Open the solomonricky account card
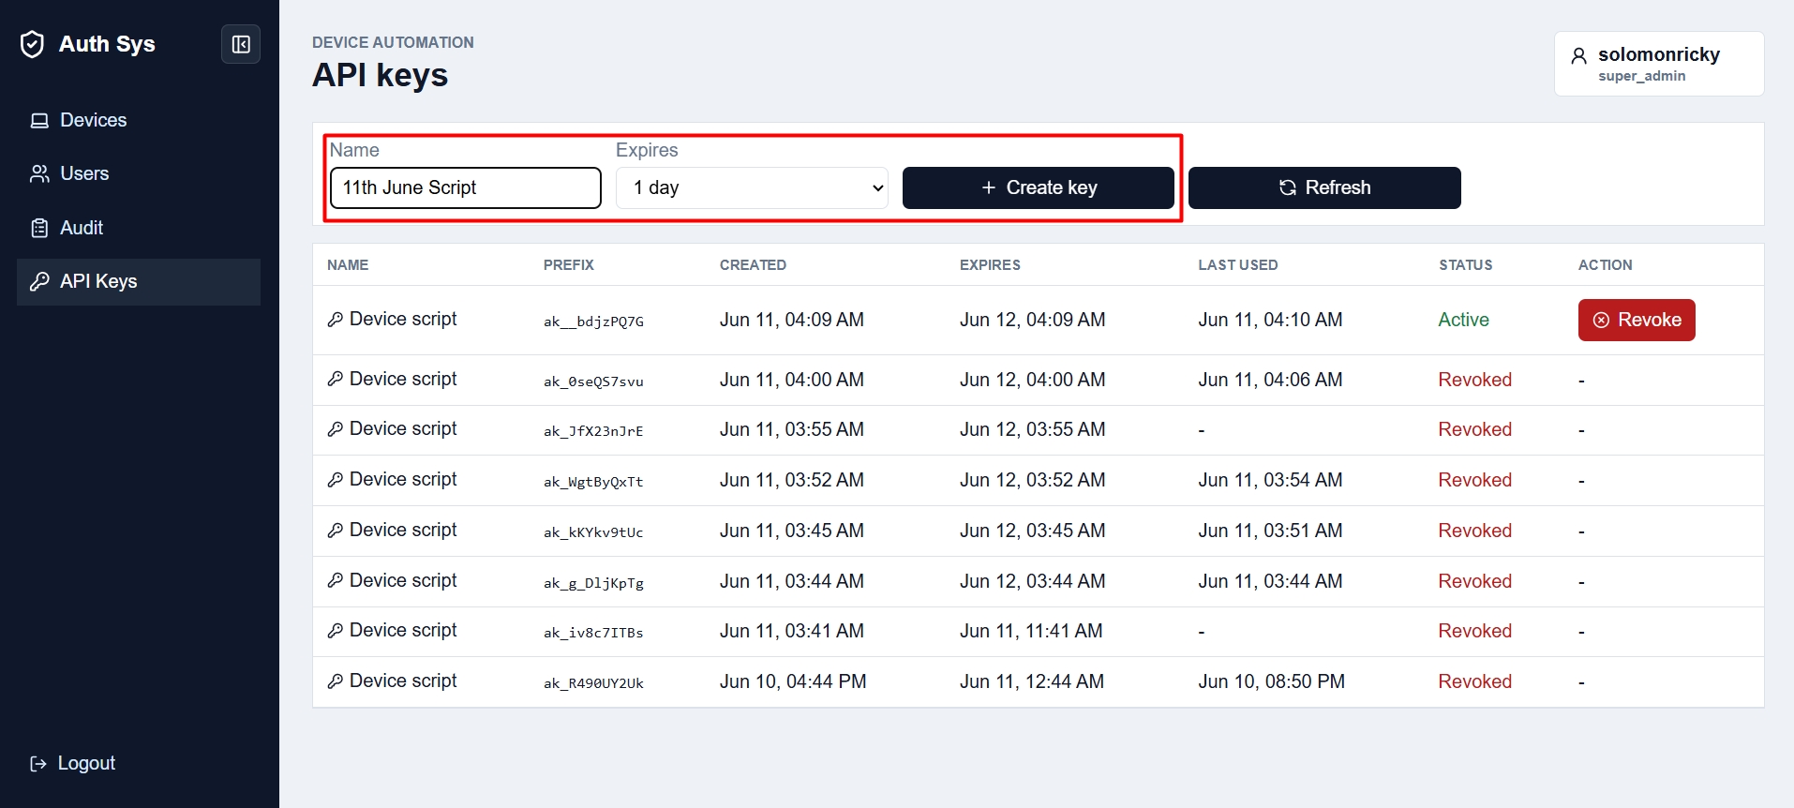The width and height of the screenshot is (1794, 808). [1659, 64]
